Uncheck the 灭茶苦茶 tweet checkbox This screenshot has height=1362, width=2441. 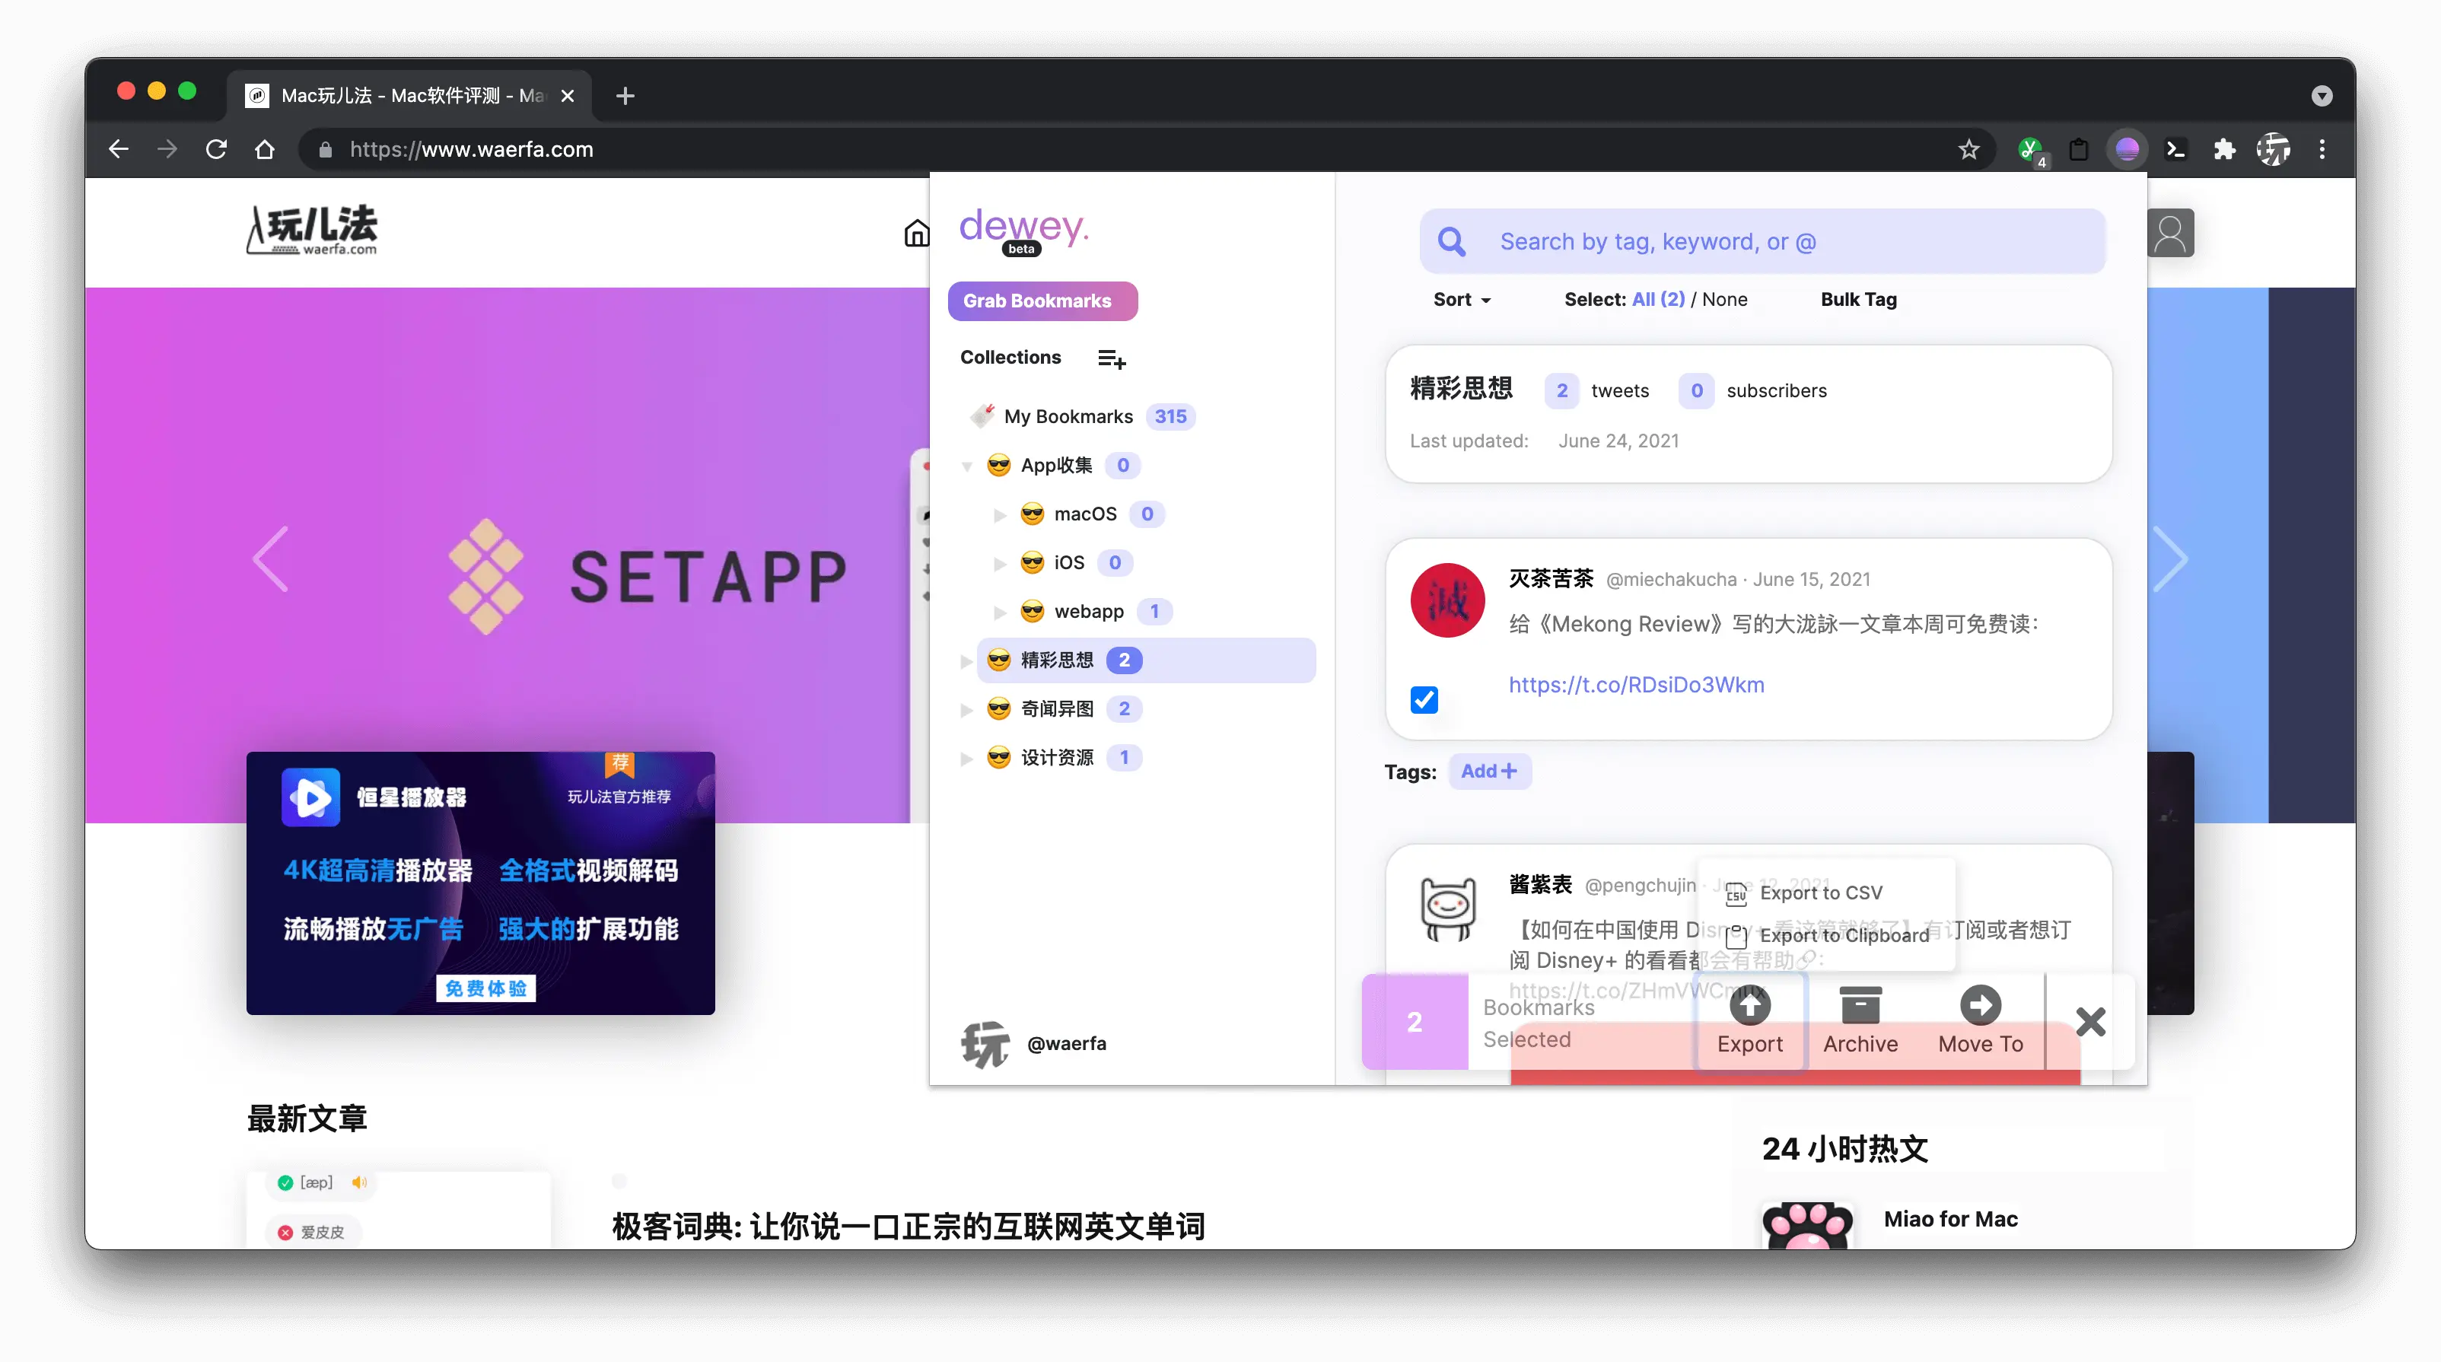pyautogui.click(x=1424, y=699)
